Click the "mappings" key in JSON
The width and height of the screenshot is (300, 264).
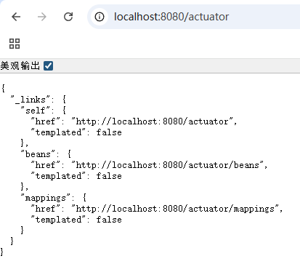click(45, 198)
